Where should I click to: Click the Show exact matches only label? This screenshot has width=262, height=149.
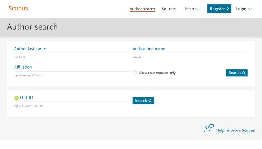(x=157, y=73)
